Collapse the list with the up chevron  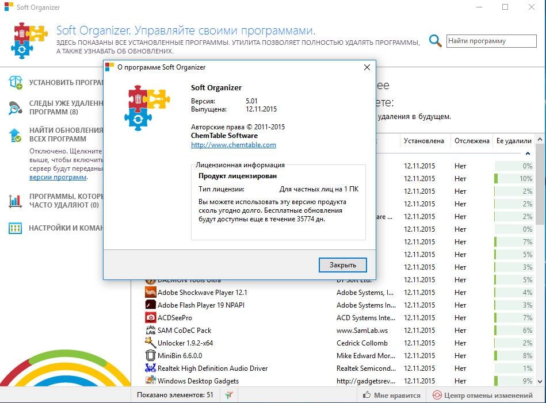[528, 153]
